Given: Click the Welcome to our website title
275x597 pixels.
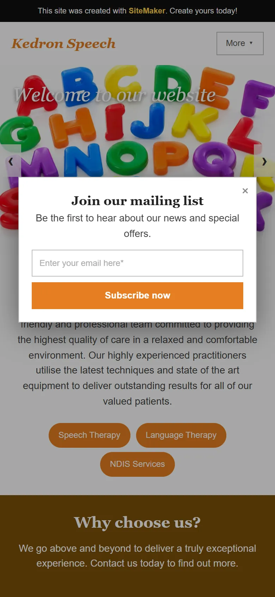Looking at the screenshot, I should 115,95.
